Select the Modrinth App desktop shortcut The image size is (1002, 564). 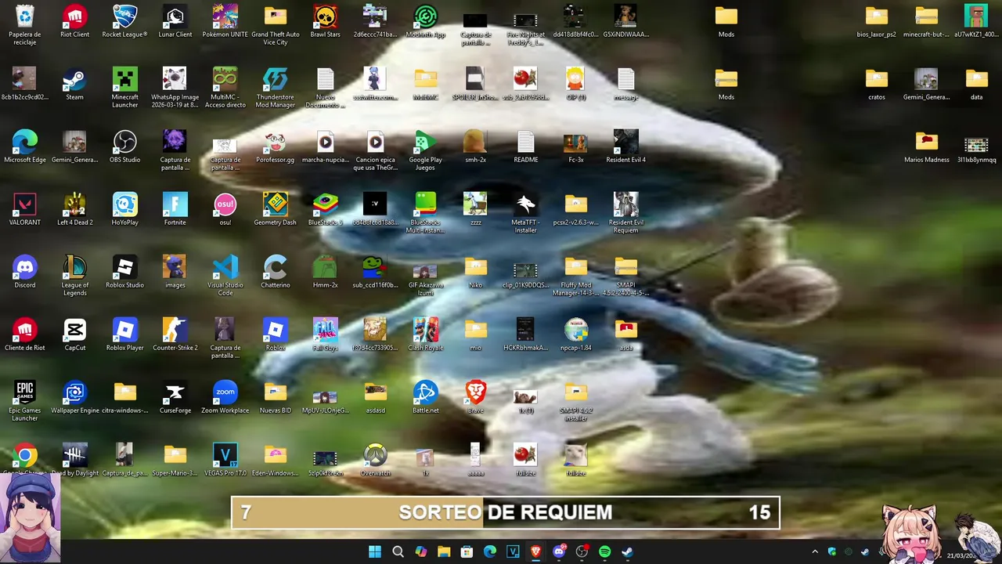425,21
